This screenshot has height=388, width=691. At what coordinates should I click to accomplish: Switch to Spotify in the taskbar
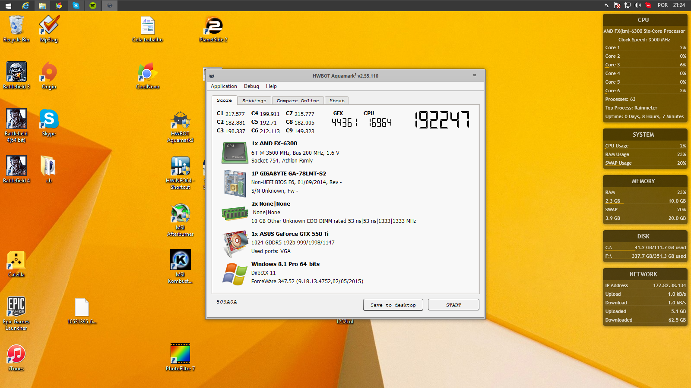click(93, 6)
